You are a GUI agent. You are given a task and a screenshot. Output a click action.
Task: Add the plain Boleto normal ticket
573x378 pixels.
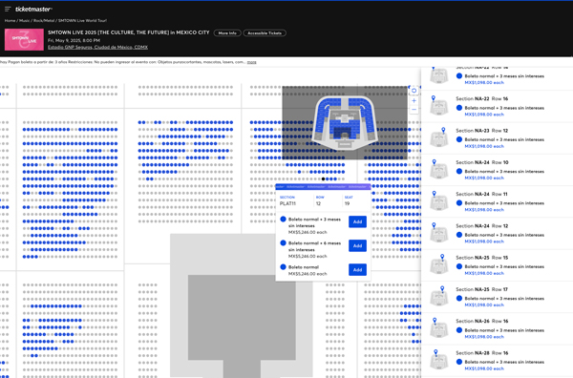[357, 270]
